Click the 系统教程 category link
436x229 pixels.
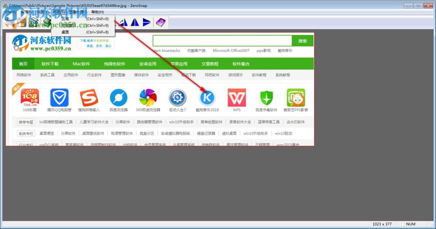(x=283, y=75)
